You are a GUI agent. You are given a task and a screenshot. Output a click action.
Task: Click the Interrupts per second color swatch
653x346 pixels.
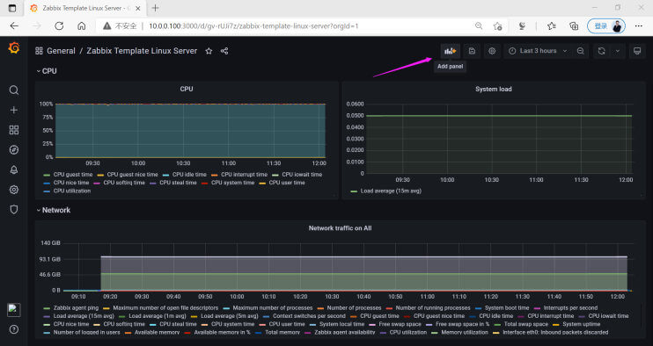[537, 308]
